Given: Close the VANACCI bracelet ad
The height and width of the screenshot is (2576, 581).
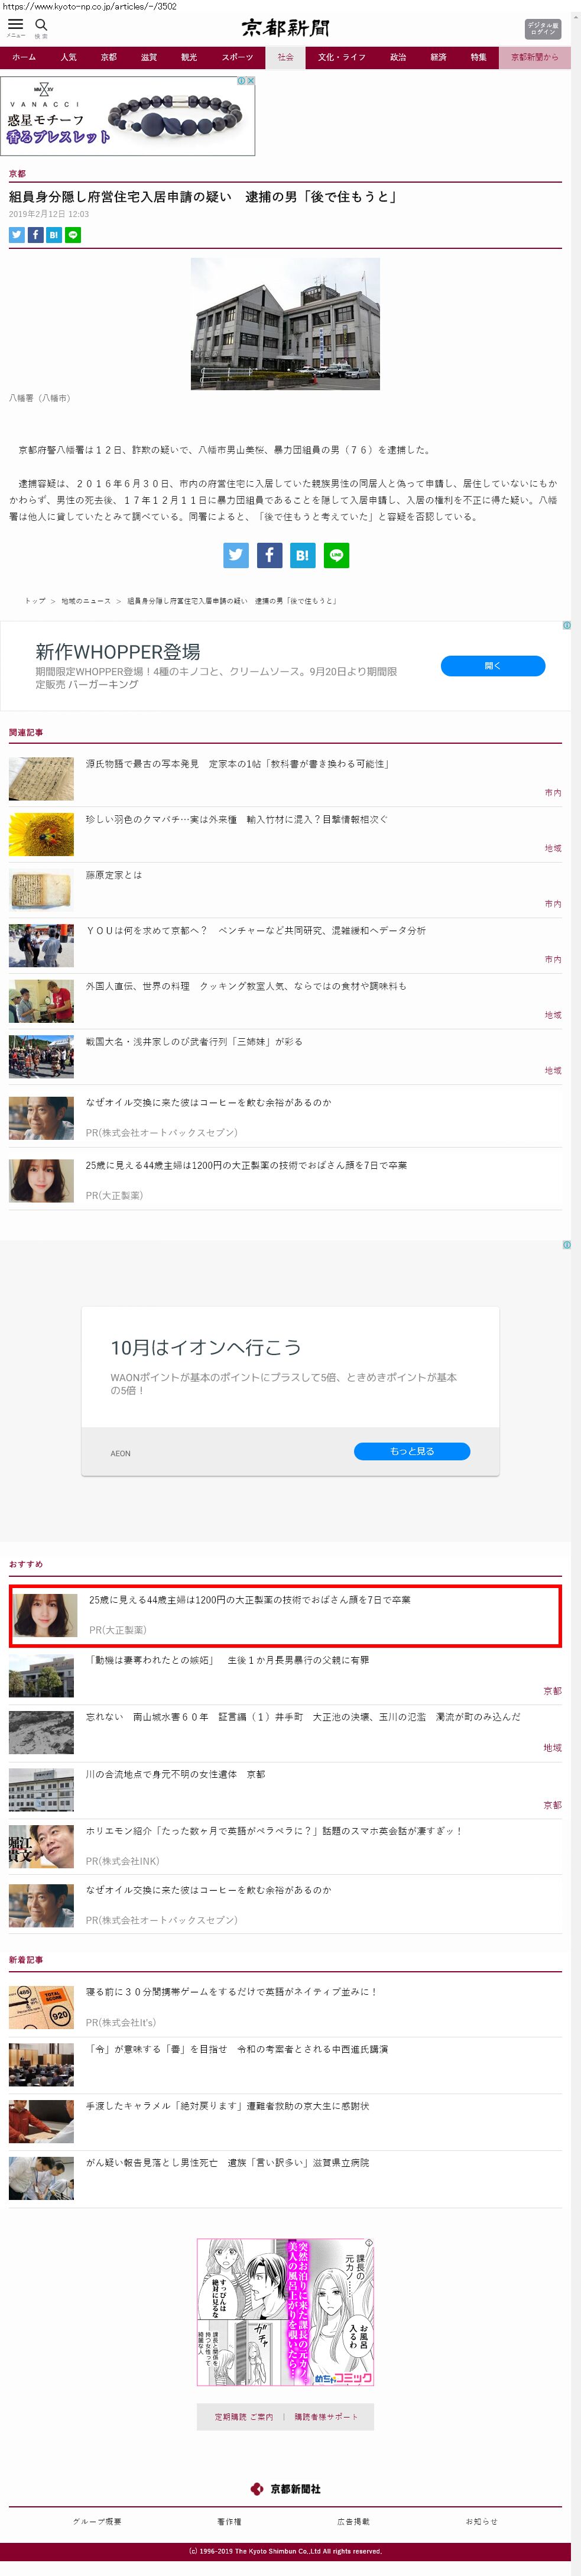Looking at the screenshot, I should coord(251,81).
